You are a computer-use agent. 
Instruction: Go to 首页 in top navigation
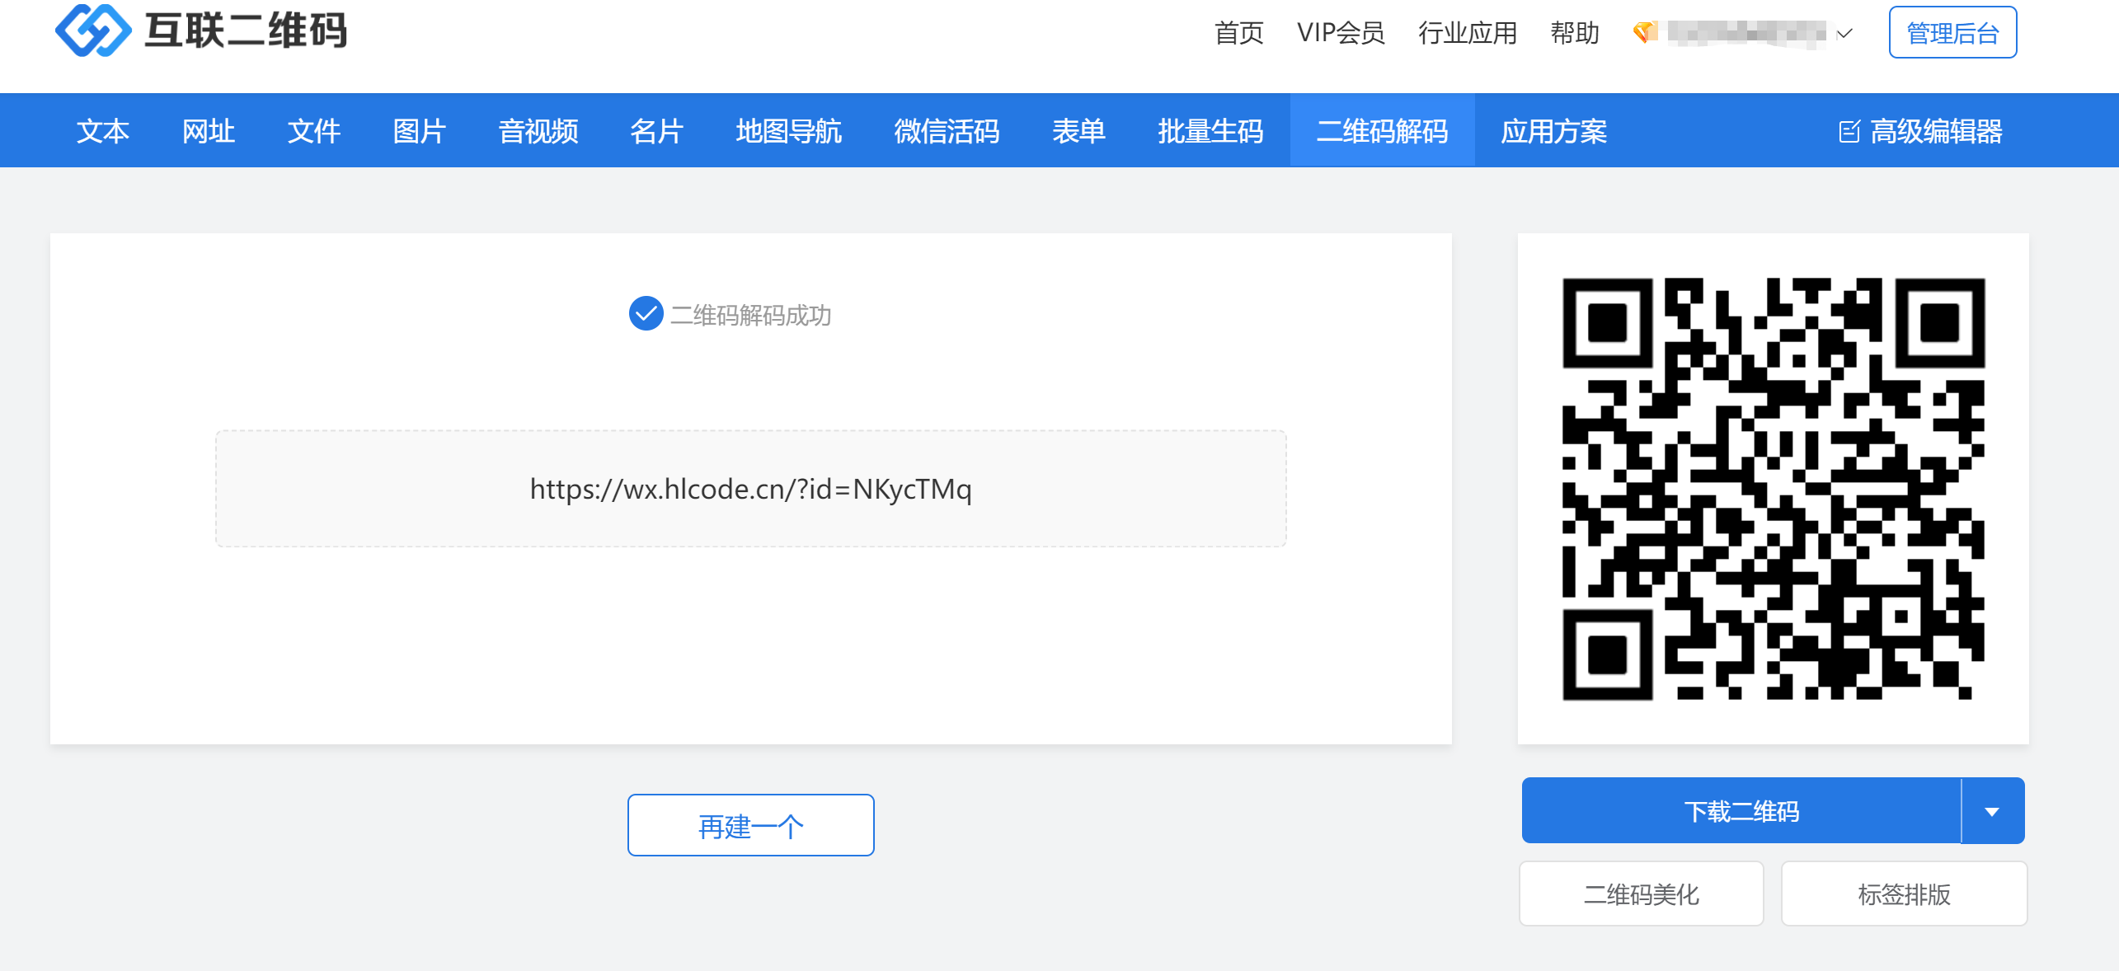coord(1239,33)
